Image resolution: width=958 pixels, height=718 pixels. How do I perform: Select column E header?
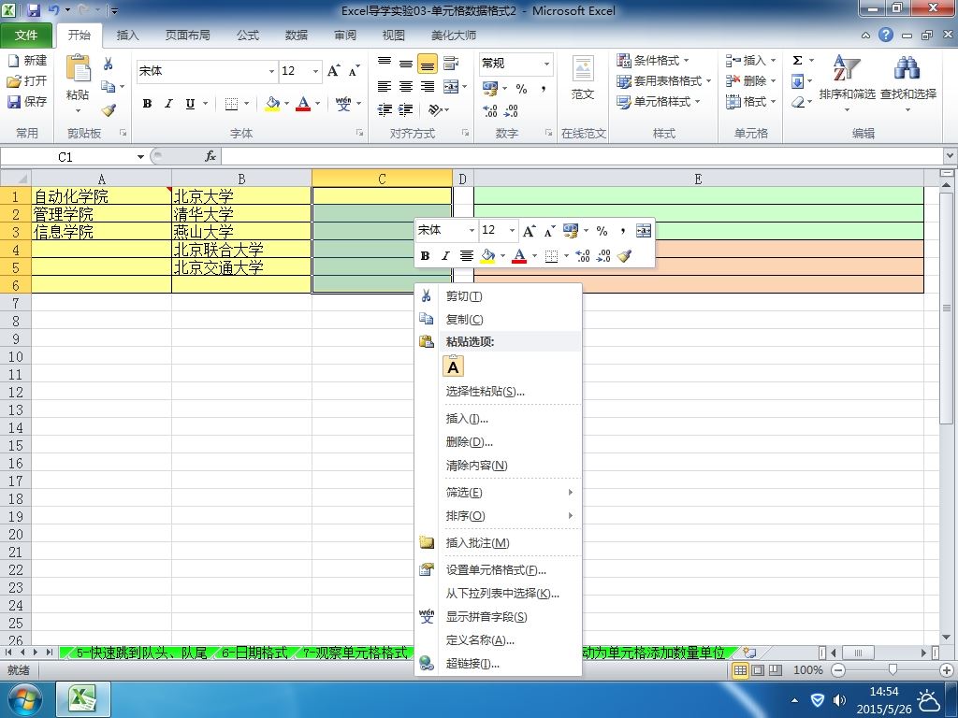point(698,179)
